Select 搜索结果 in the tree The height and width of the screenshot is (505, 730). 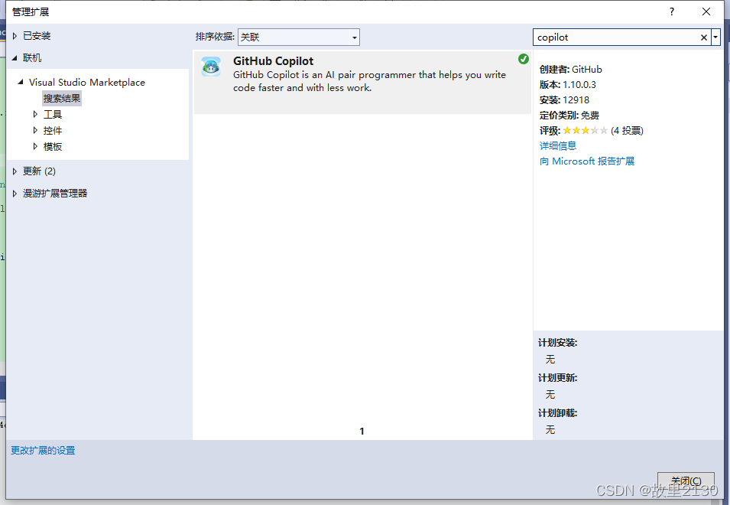click(62, 98)
